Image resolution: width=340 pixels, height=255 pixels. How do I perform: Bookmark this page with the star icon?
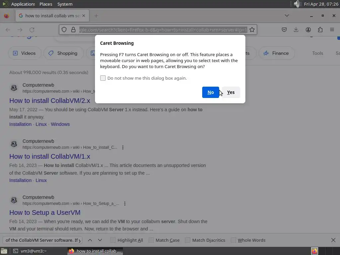[252, 30]
